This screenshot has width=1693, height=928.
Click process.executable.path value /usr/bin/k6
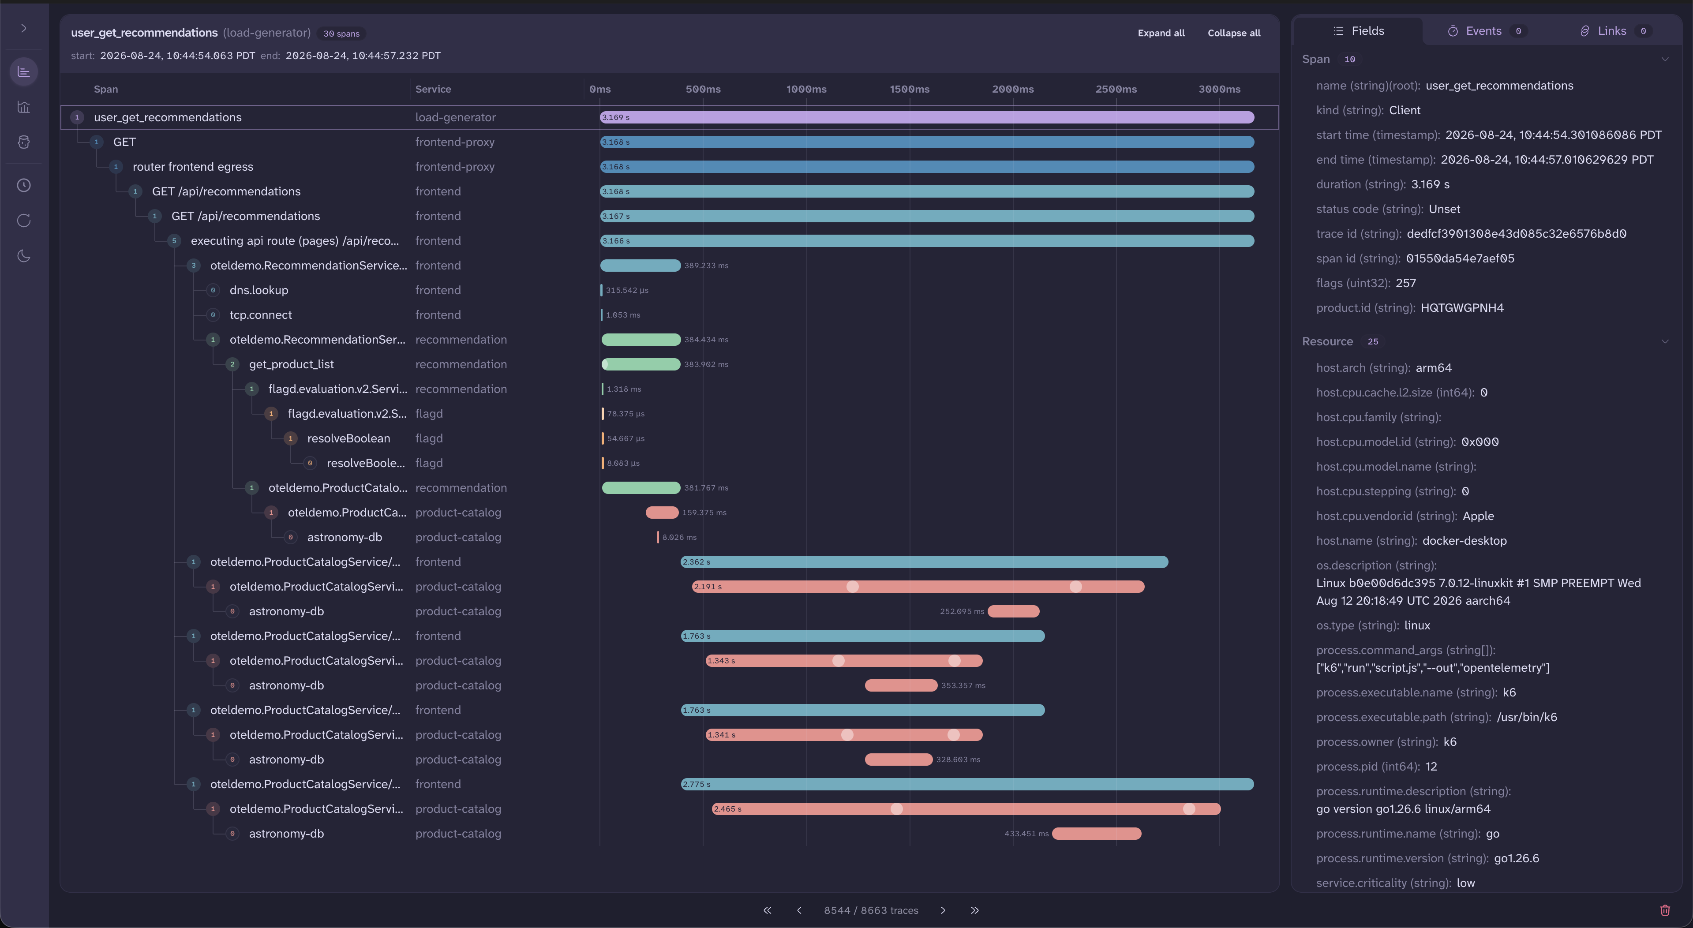(x=1527, y=717)
